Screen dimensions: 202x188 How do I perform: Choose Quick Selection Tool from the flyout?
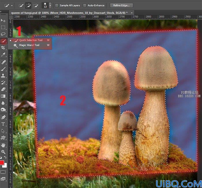click(x=30, y=40)
